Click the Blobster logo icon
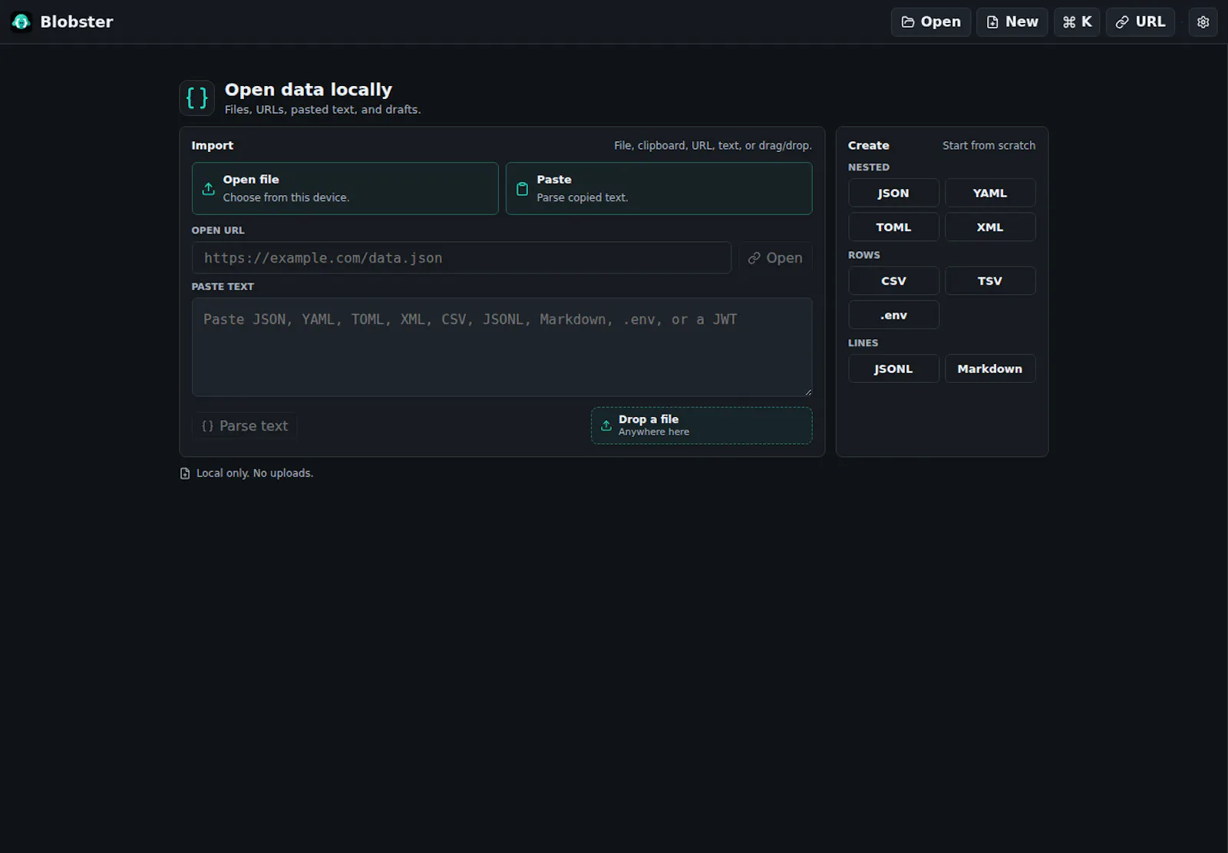1228x853 pixels. point(21,21)
